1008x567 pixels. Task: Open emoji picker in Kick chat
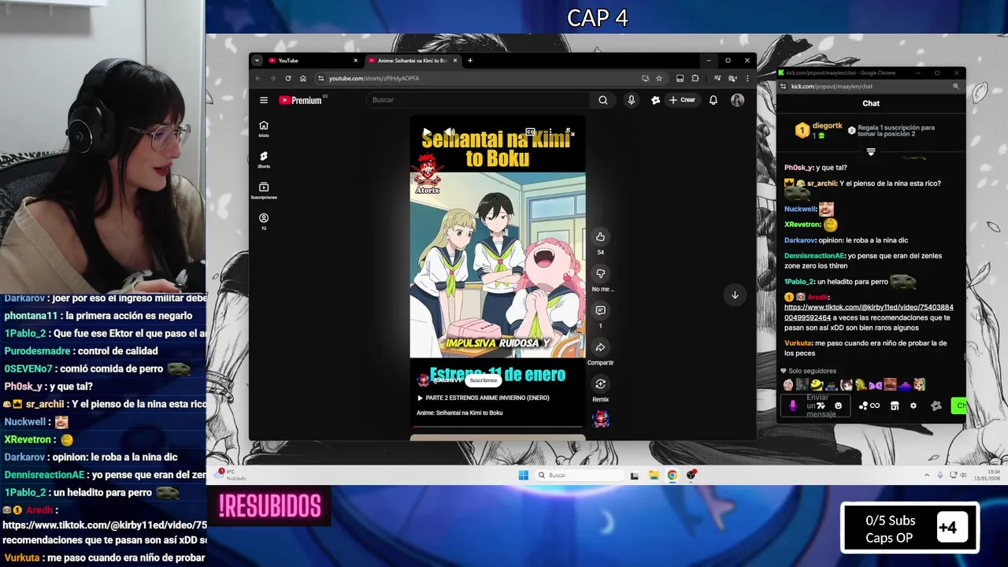pyautogui.click(x=838, y=406)
